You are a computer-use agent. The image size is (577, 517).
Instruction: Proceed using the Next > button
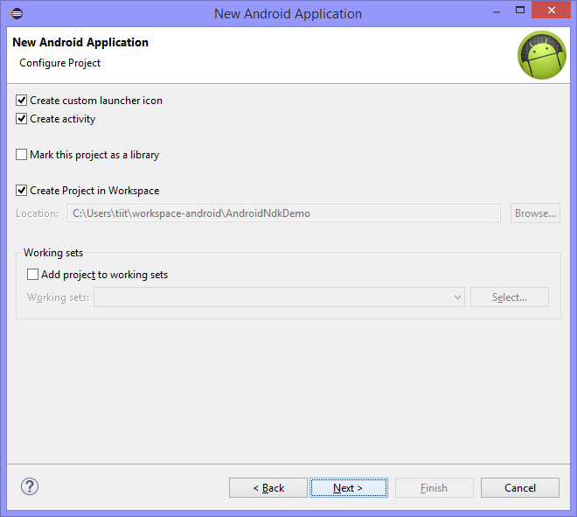coord(348,488)
